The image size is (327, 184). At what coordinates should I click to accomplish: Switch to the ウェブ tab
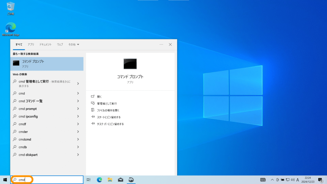pyautogui.click(x=60, y=44)
